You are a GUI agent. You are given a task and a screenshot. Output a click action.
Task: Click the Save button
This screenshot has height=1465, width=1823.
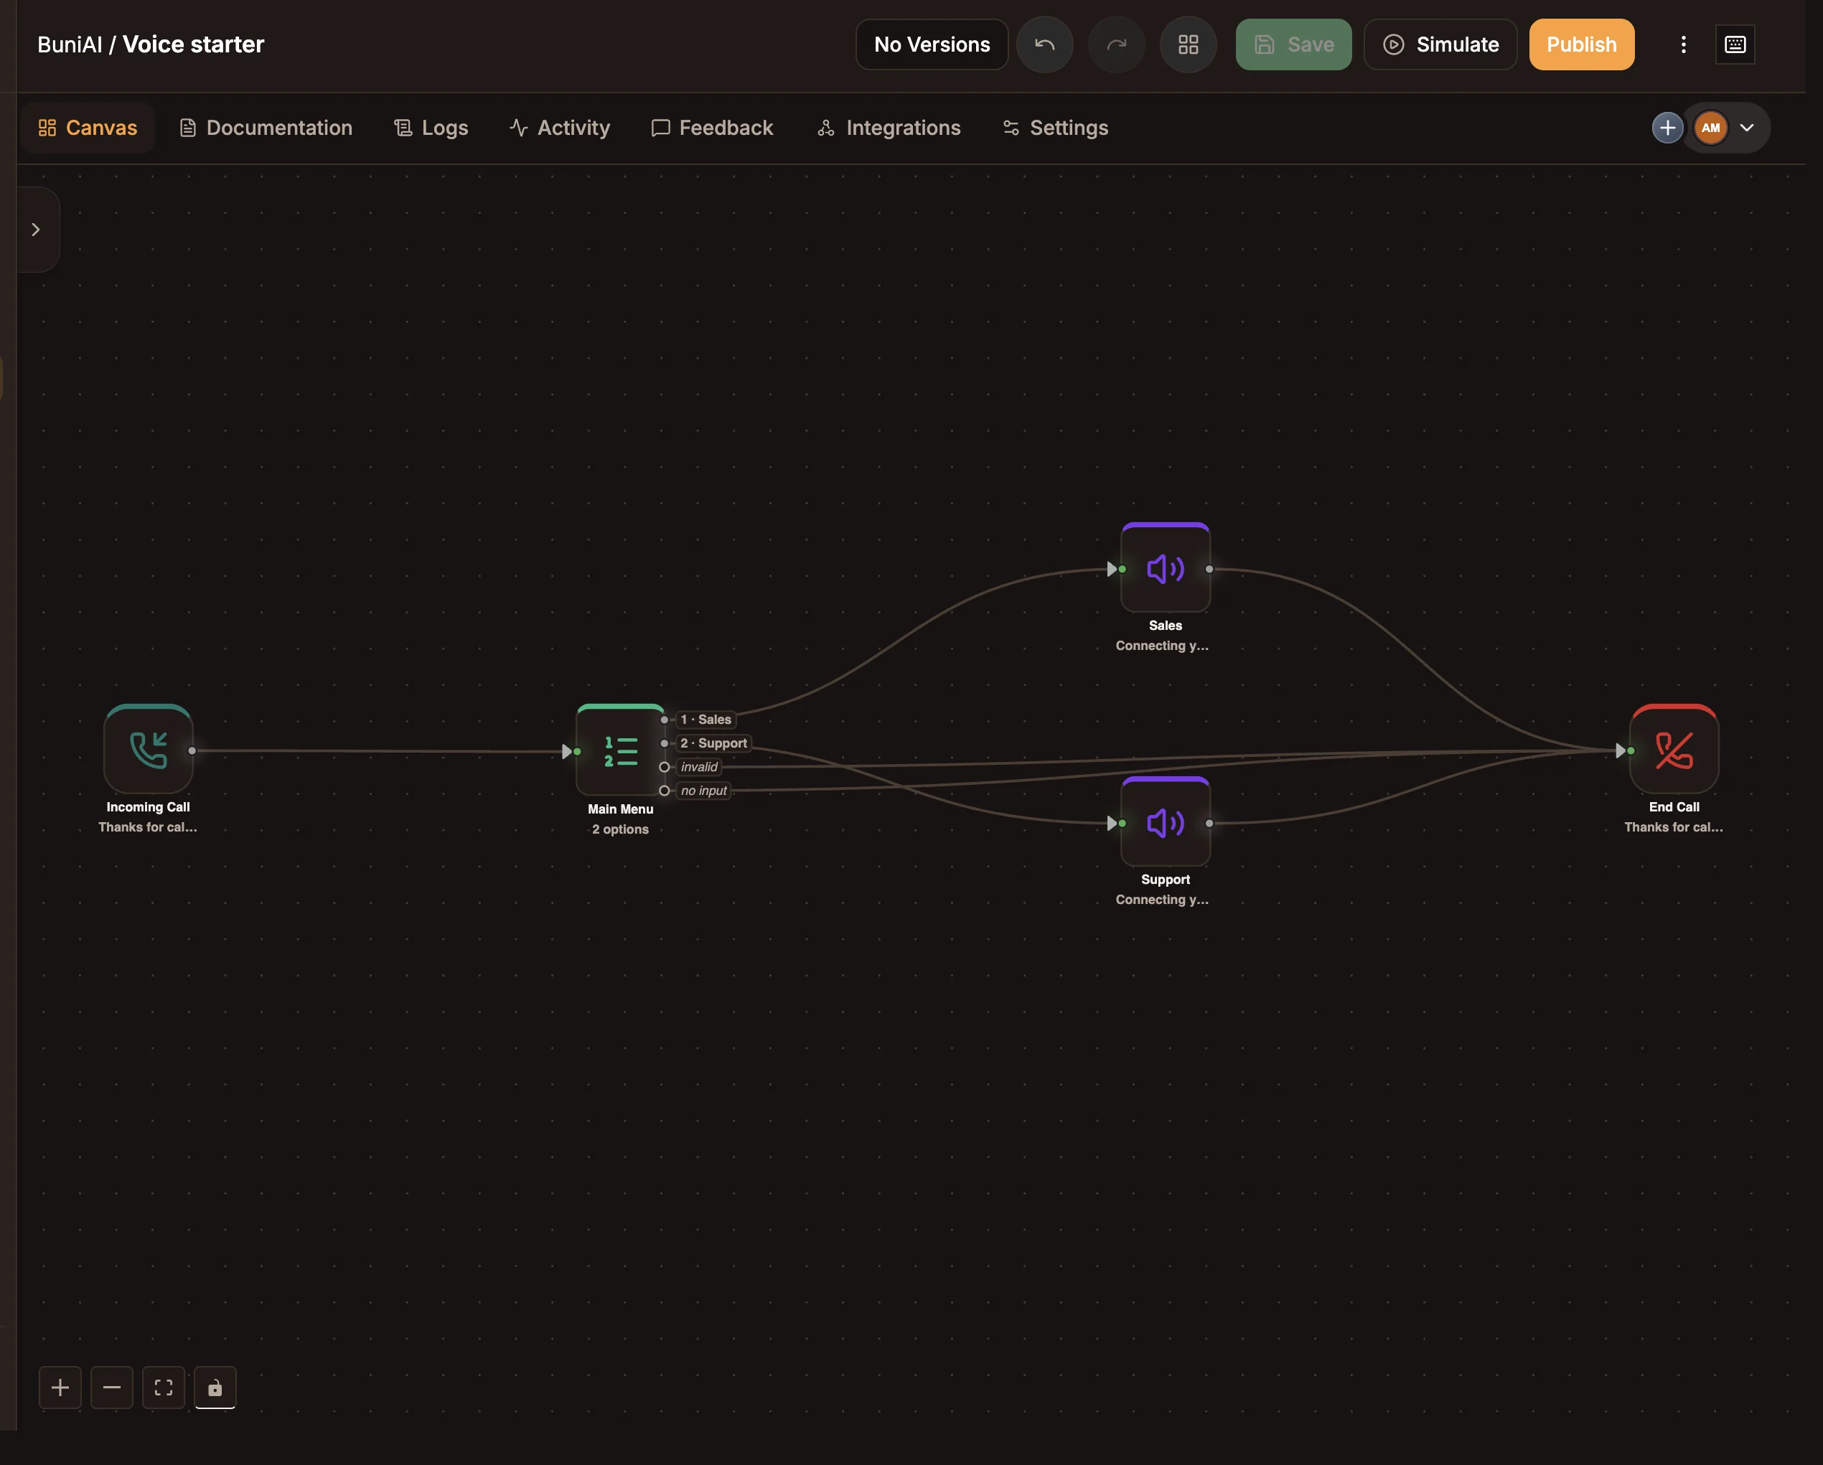(1293, 44)
